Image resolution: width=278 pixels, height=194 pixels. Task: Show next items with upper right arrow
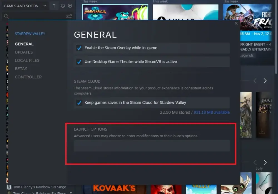pyautogui.click(x=265, y=81)
